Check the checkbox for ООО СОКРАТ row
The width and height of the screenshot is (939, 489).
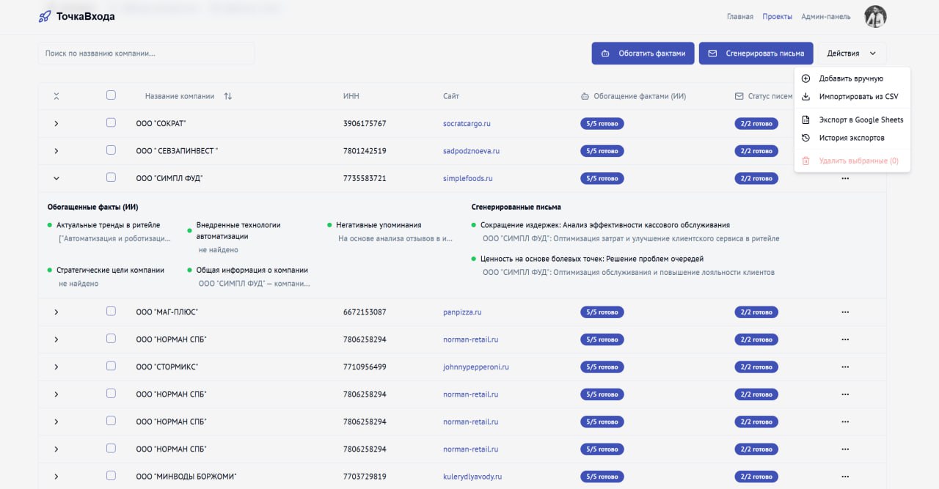[x=111, y=123]
